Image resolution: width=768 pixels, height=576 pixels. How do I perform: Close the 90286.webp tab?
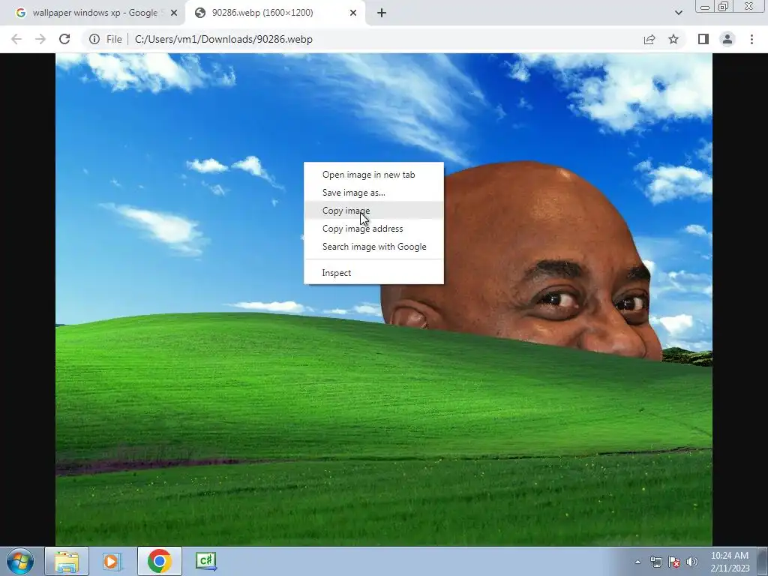click(353, 13)
